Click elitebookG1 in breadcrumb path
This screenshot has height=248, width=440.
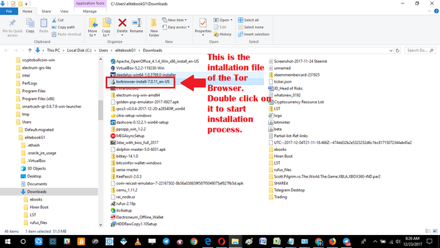(x=125, y=50)
